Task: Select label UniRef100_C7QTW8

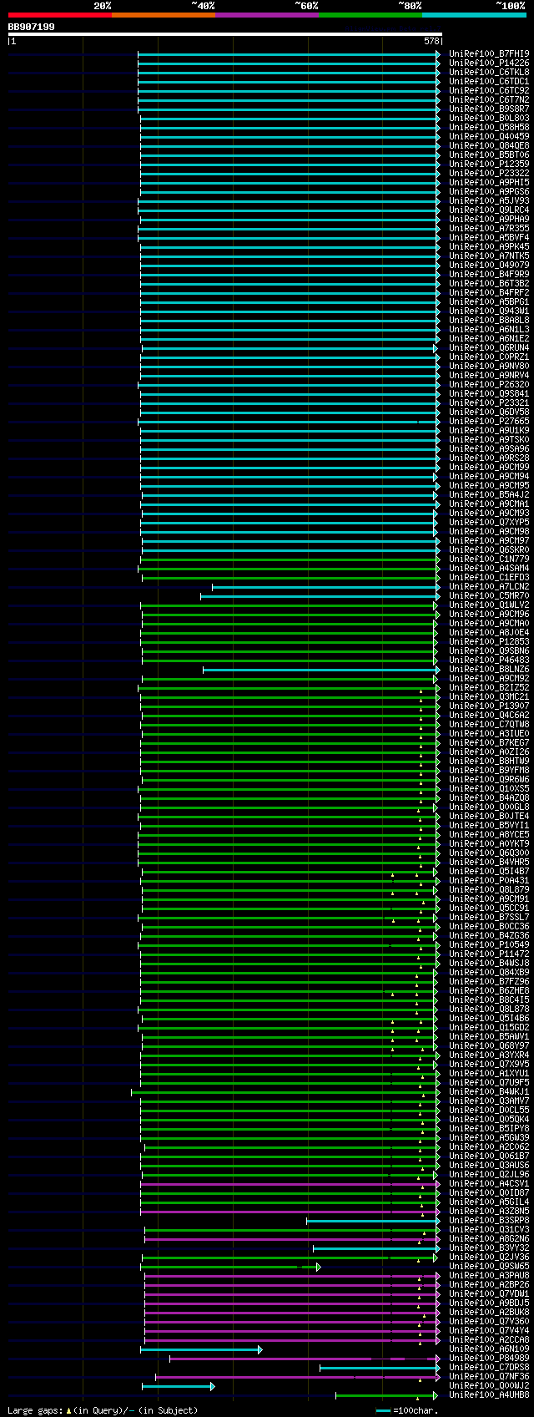Action: pos(489,724)
